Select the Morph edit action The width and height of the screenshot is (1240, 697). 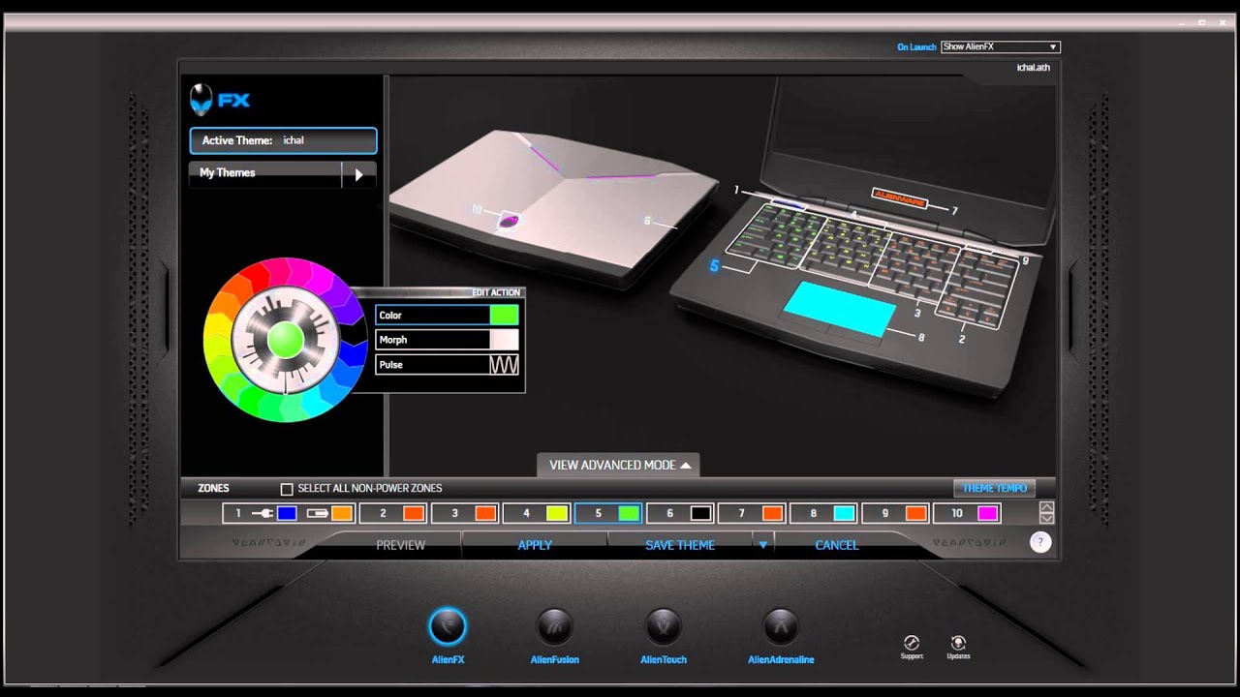[x=448, y=340]
